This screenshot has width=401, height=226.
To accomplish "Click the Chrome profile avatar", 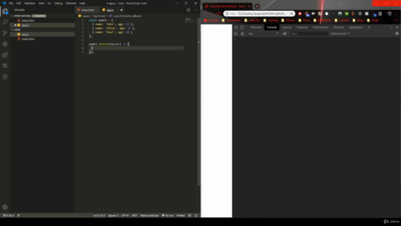I will [x=389, y=14].
